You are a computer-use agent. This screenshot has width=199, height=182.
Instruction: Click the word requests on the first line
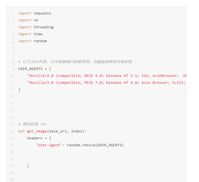point(42,13)
